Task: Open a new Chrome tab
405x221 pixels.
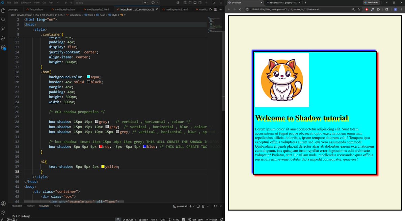Action: tap(305, 2)
